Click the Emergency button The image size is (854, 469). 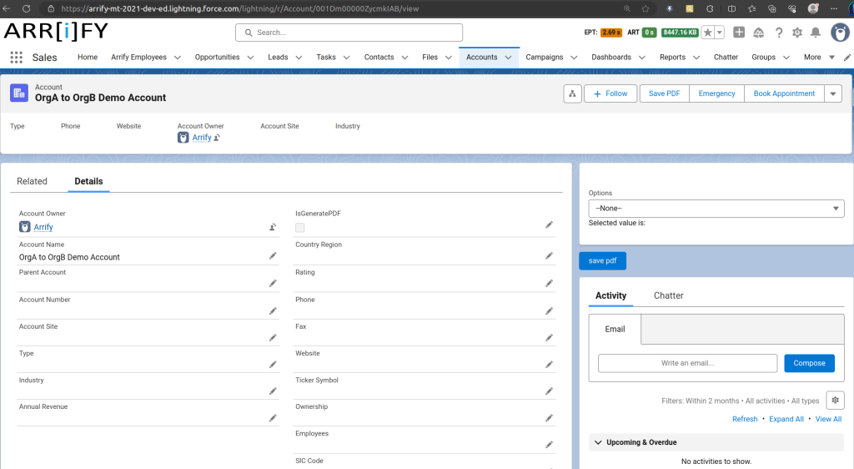coord(716,93)
